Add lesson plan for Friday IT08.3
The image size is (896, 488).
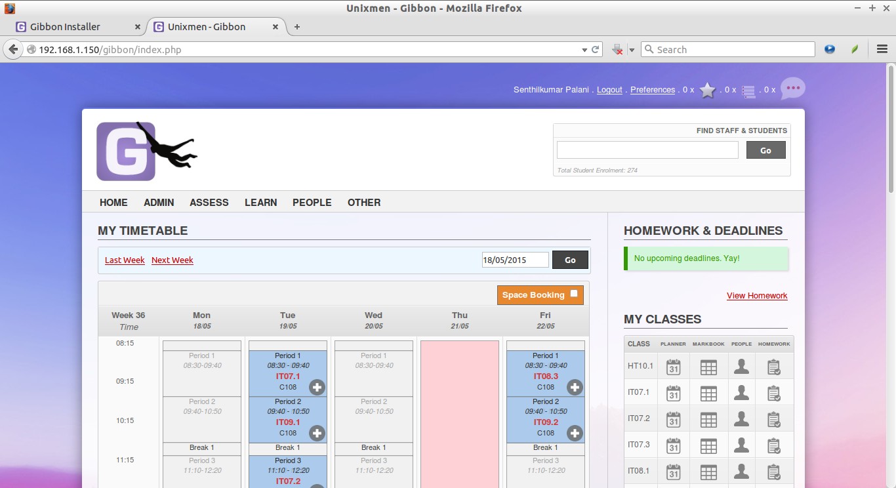click(x=575, y=387)
